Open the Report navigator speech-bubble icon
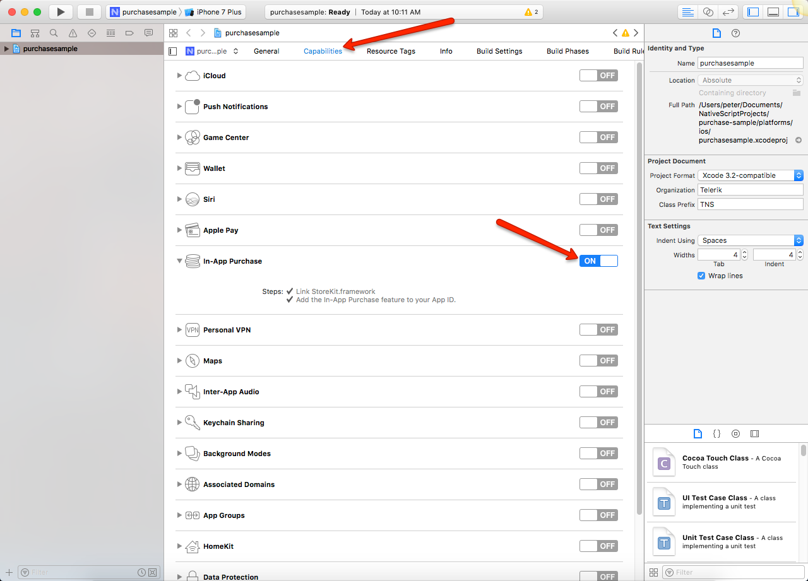This screenshot has height=581, width=808. (148, 33)
